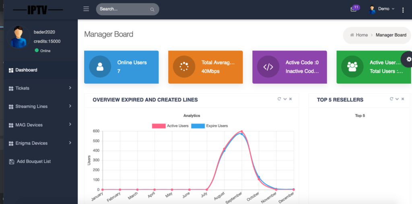Refresh the Overview Expired and Created Lines panel

click(279, 99)
